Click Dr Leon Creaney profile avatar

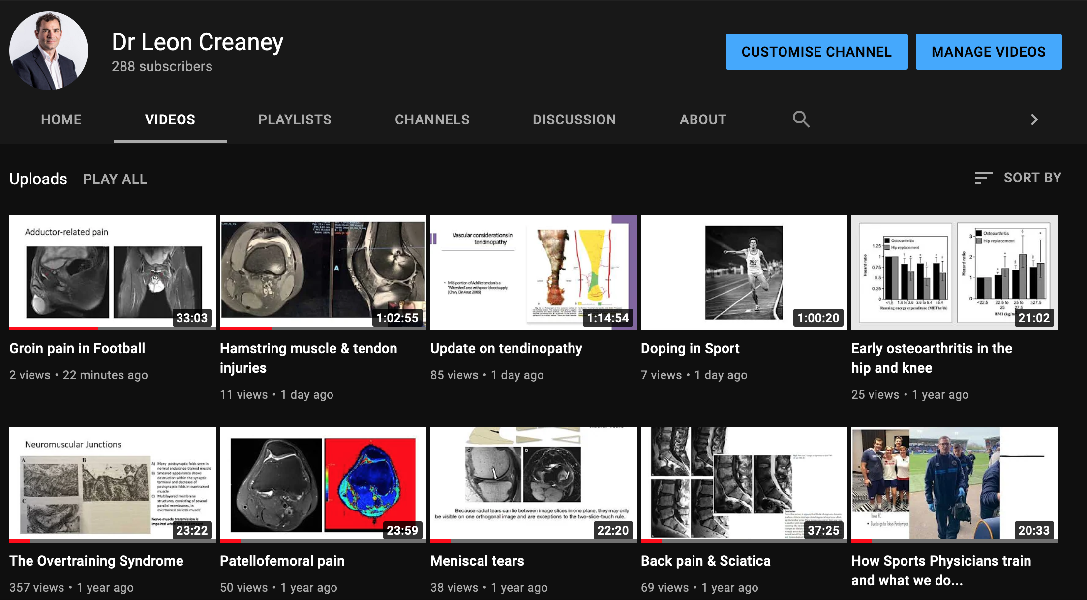[49, 51]
